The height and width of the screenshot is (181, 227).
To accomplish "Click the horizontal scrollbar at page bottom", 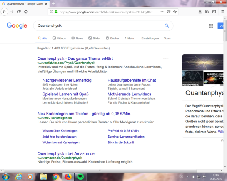I will pyautogui.click(x=100, y=171).
